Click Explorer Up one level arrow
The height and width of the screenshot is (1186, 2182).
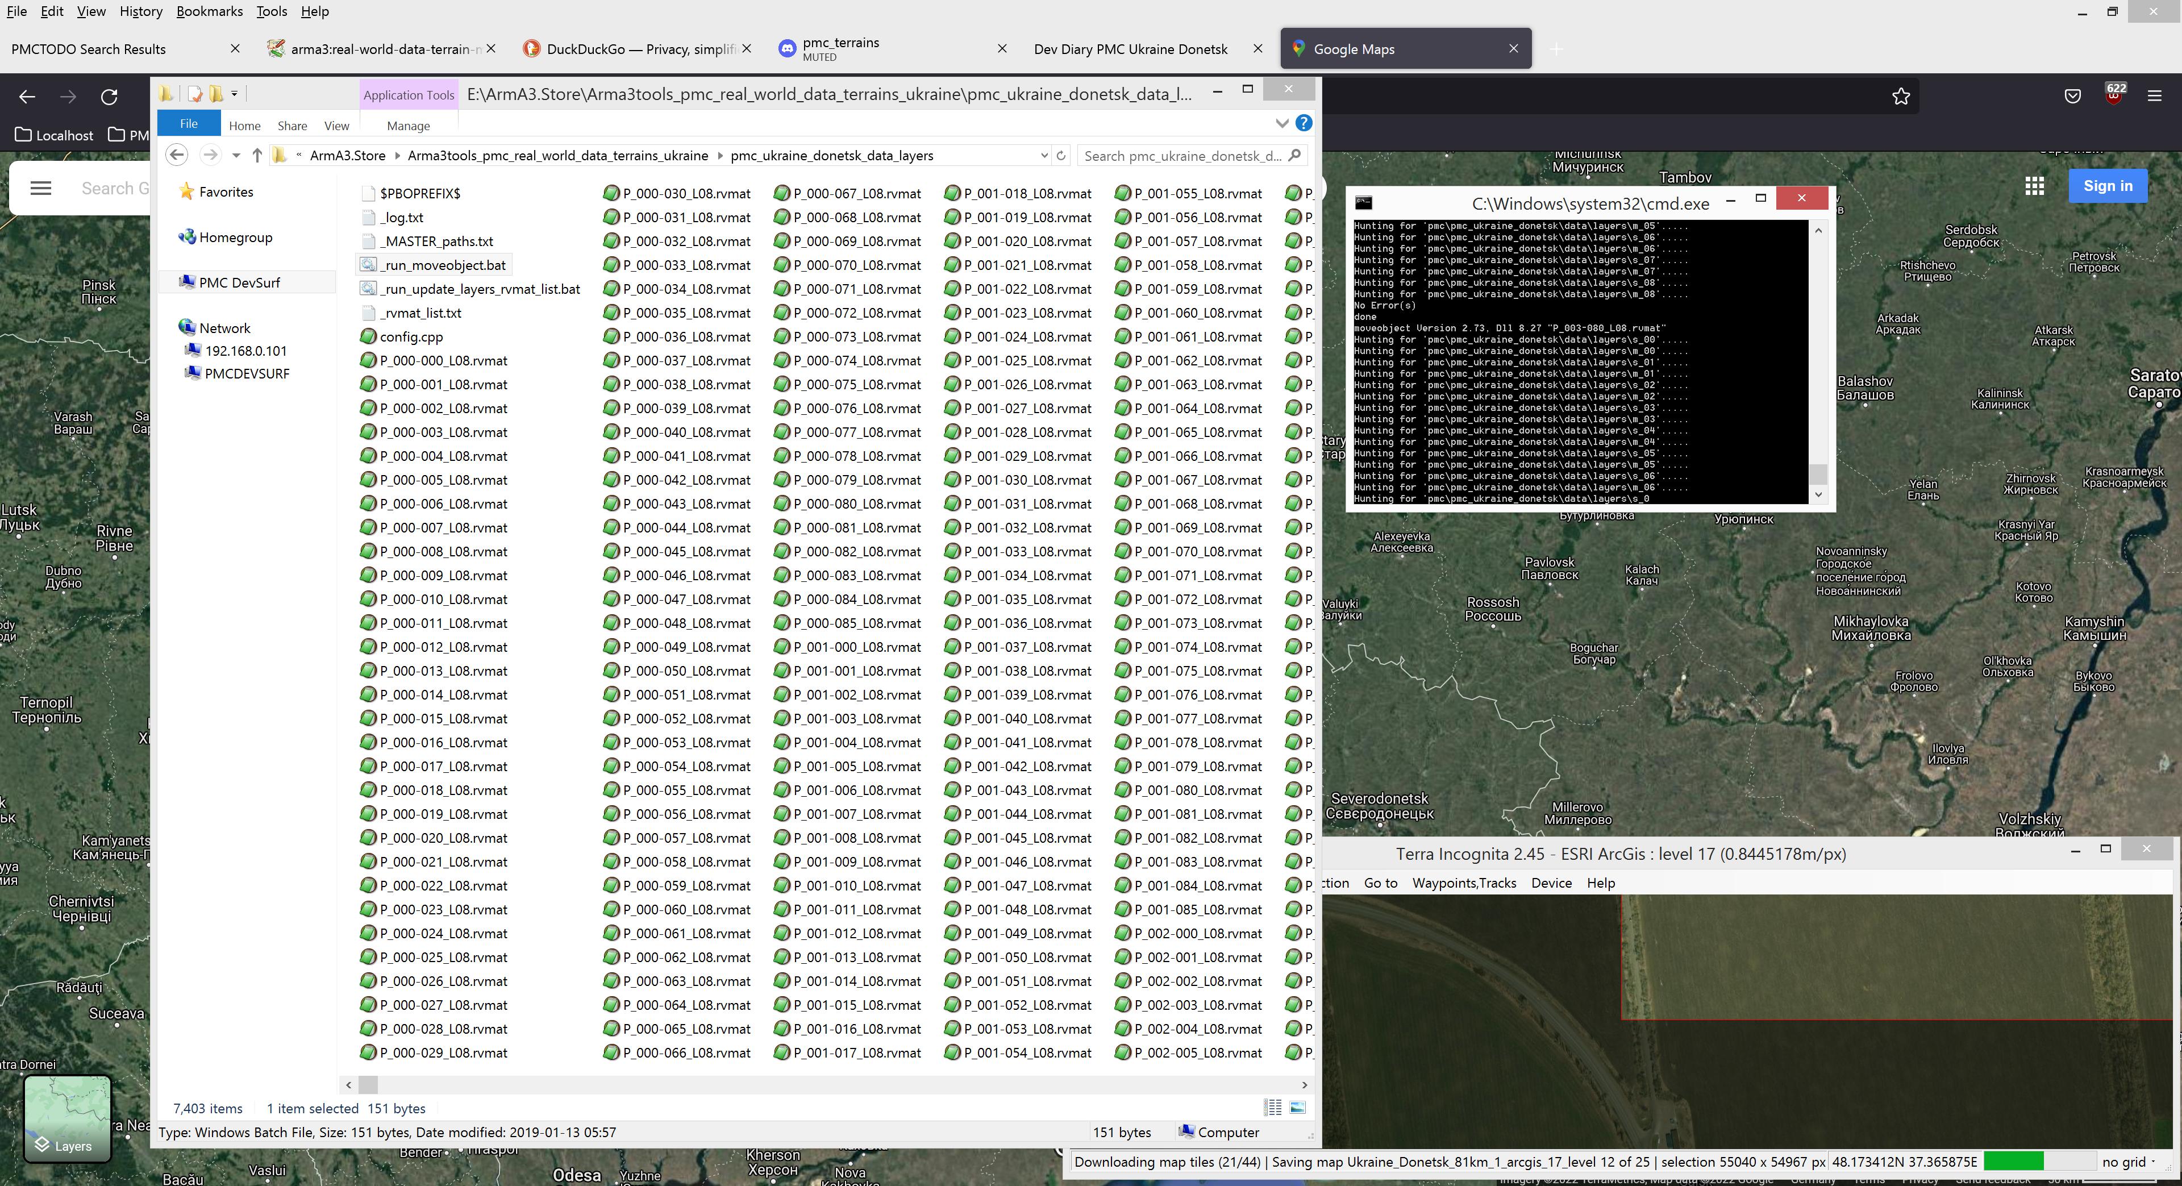[x=257, y=155]
